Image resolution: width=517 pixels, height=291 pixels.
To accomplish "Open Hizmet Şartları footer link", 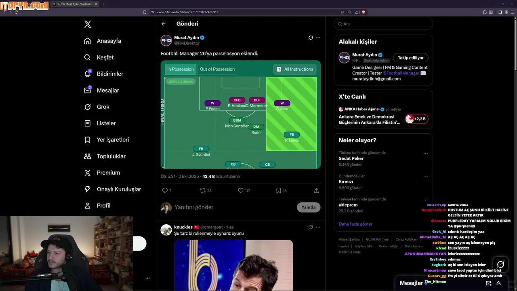I will (x=349, y=240).
